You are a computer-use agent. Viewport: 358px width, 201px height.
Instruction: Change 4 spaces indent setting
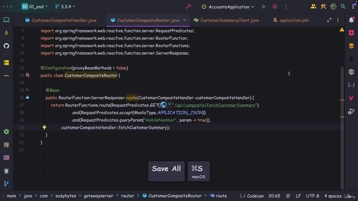(333, 196)
